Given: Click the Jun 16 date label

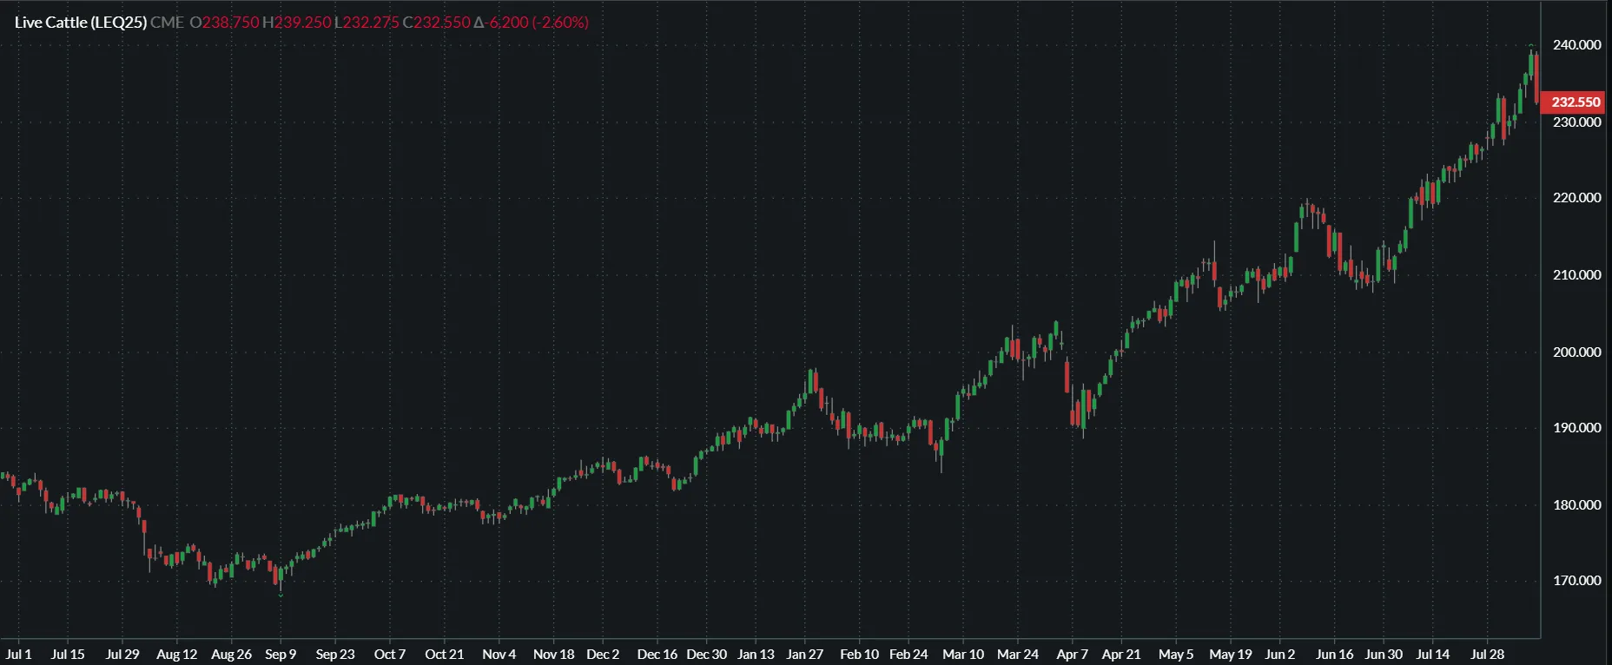Looking at the screenshot, I should 1334,654.
